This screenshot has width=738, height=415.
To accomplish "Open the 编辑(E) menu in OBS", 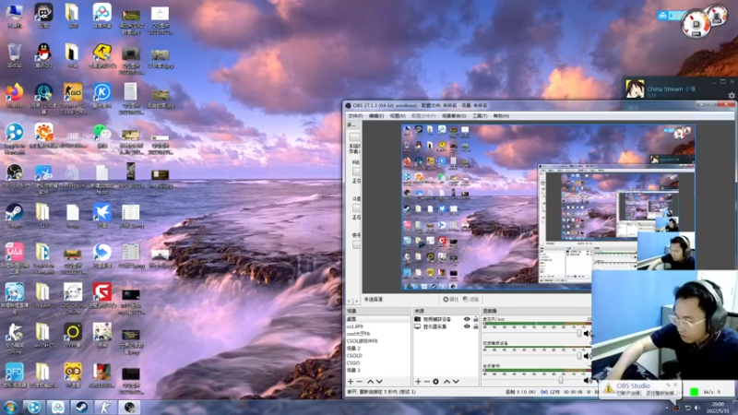I will pyautogui.click(x=376, y=116).
